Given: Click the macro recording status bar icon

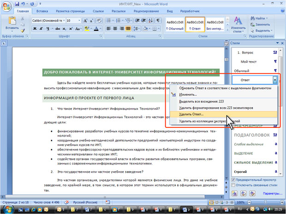Looking at the screenshot, I should [x=107, y=202].
